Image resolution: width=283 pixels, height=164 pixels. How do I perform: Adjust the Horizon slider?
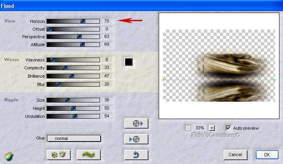pos(73,21)
